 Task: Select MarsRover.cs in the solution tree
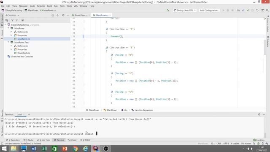(x=24, y=39)
